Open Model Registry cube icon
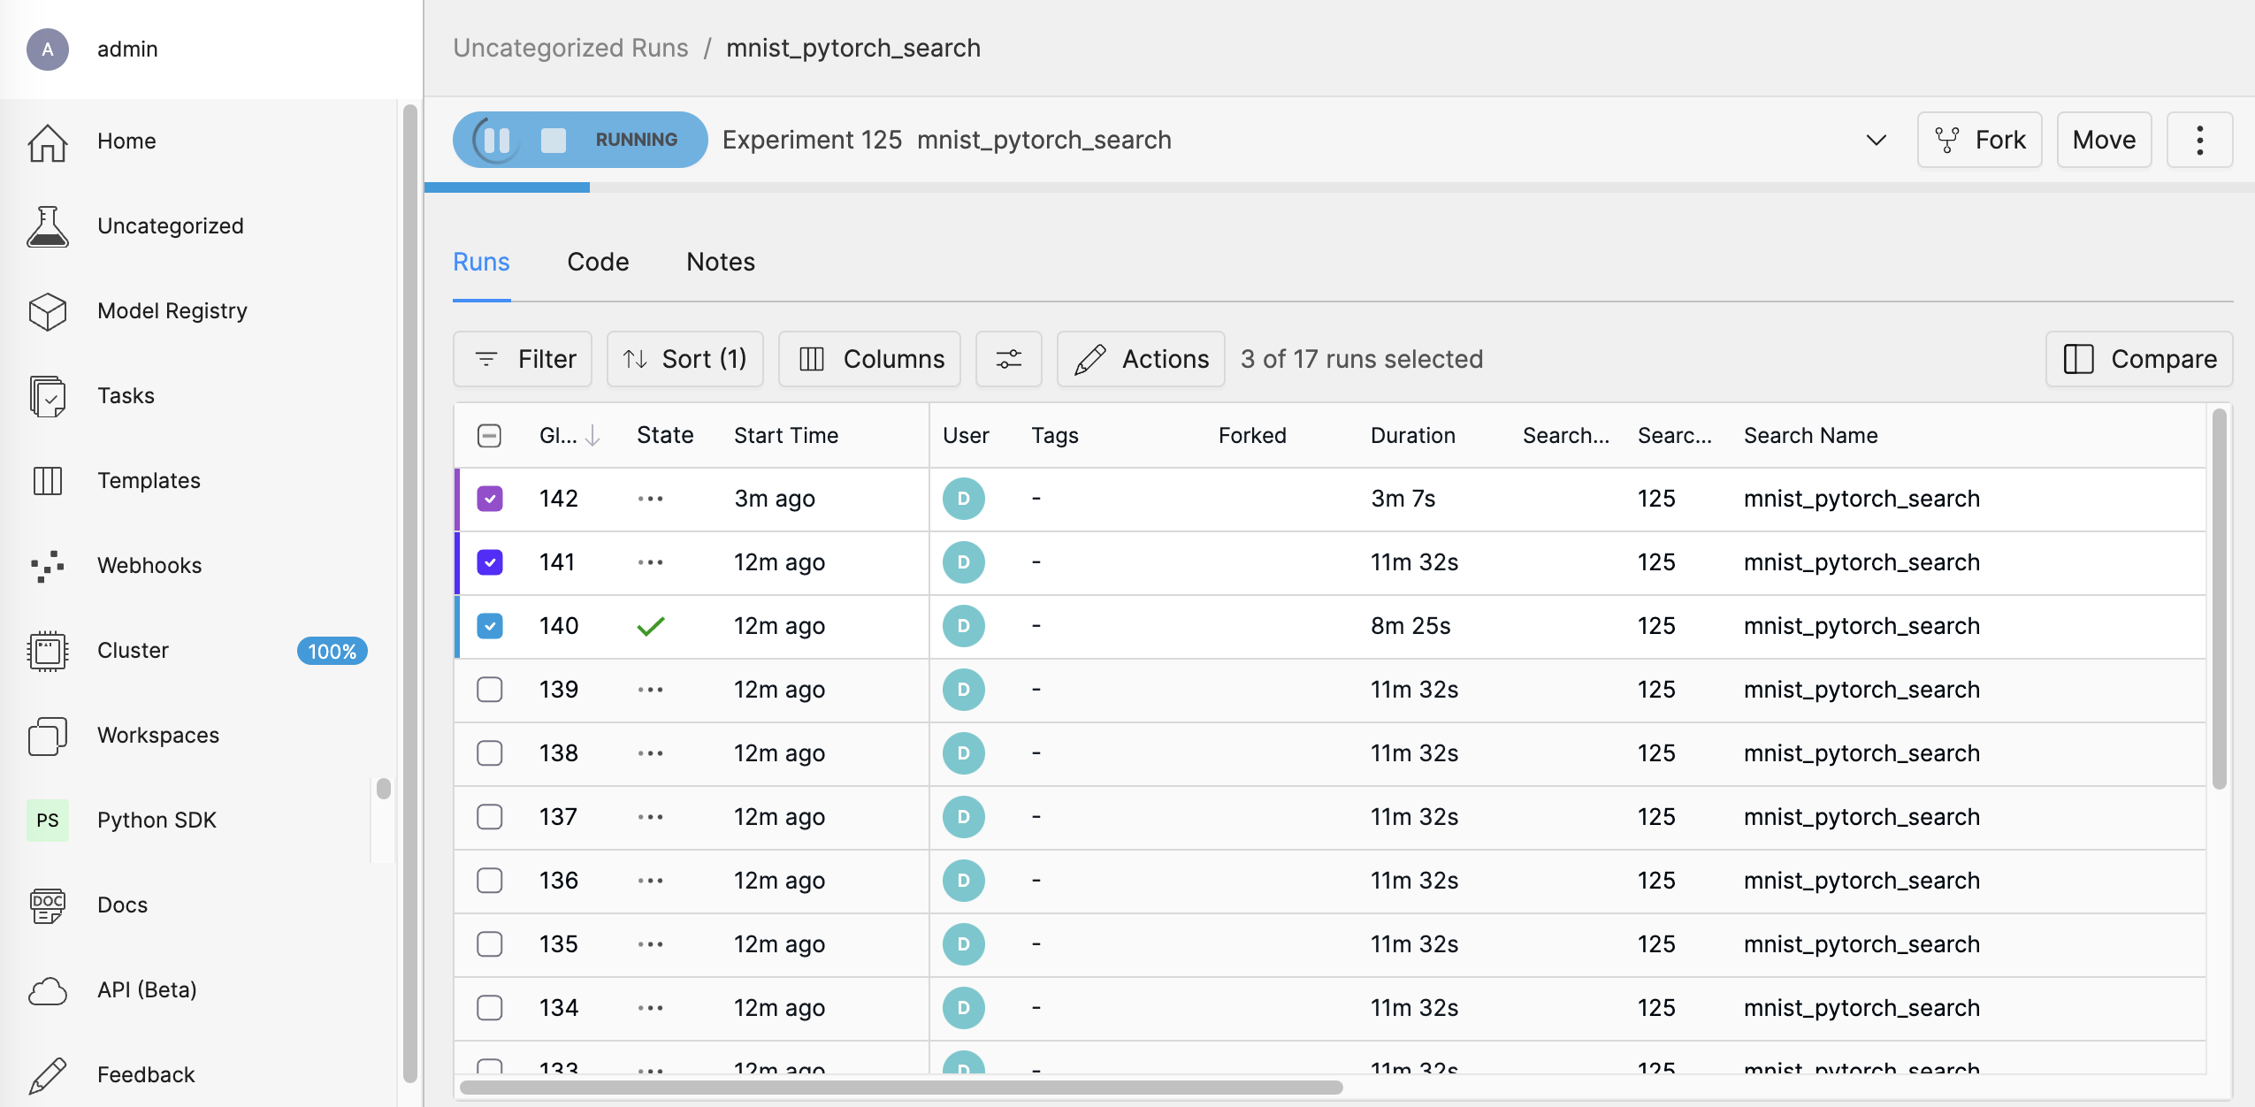This screenshot has width=2255, height=1107. coord(48,311)
